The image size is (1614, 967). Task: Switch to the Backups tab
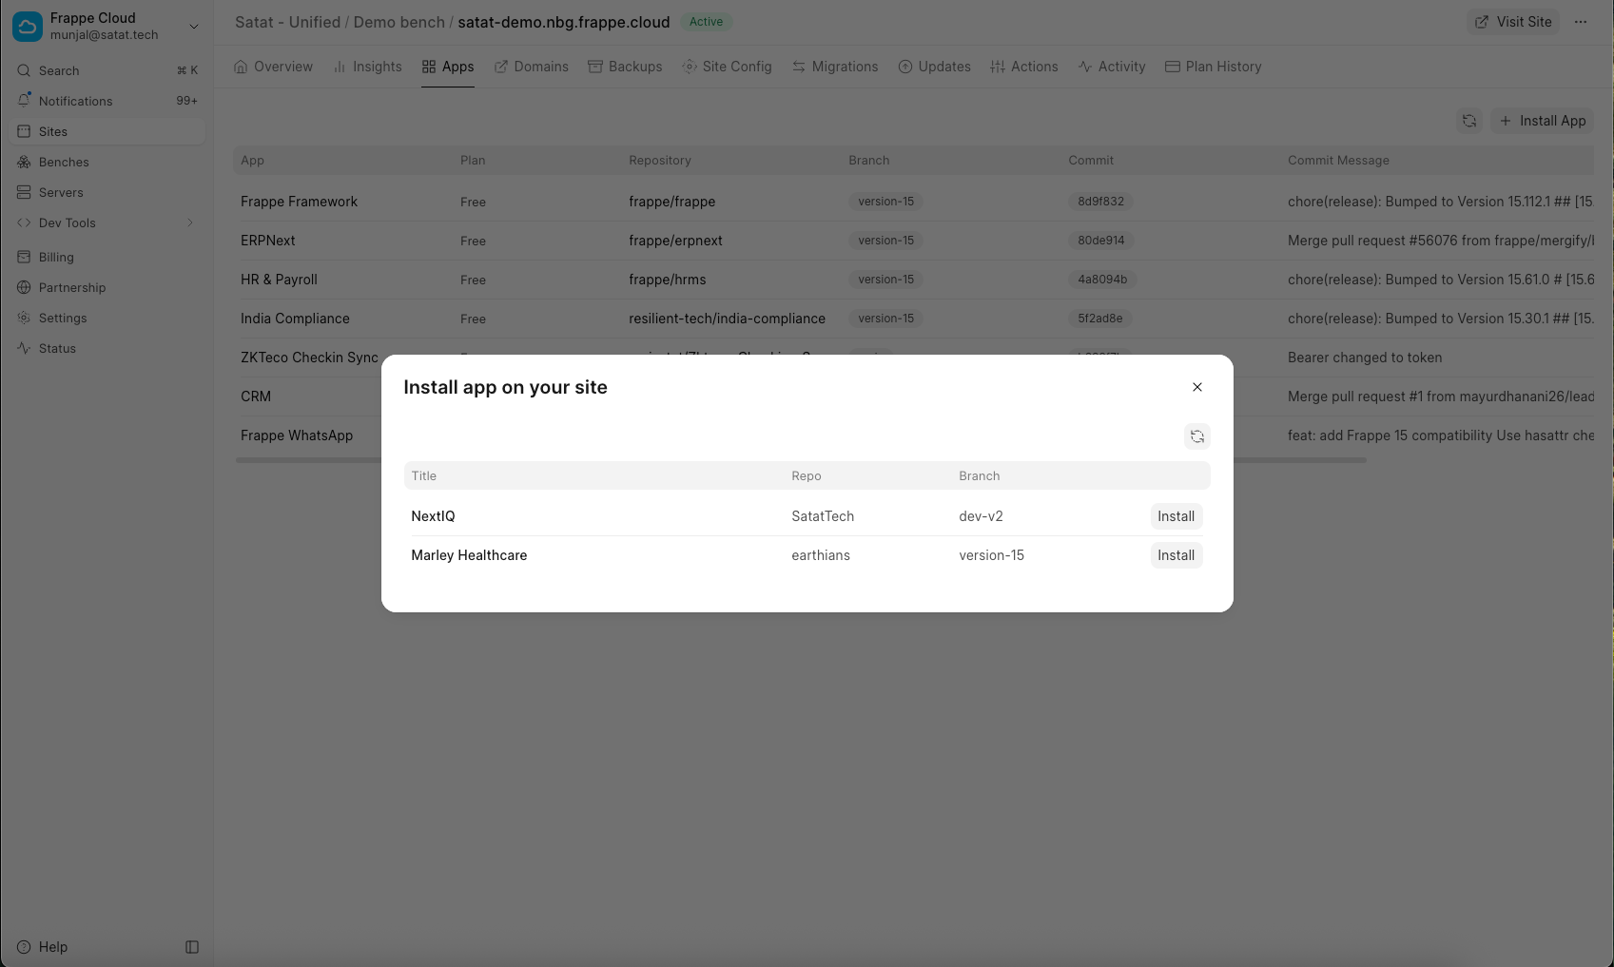coord(625,67)
